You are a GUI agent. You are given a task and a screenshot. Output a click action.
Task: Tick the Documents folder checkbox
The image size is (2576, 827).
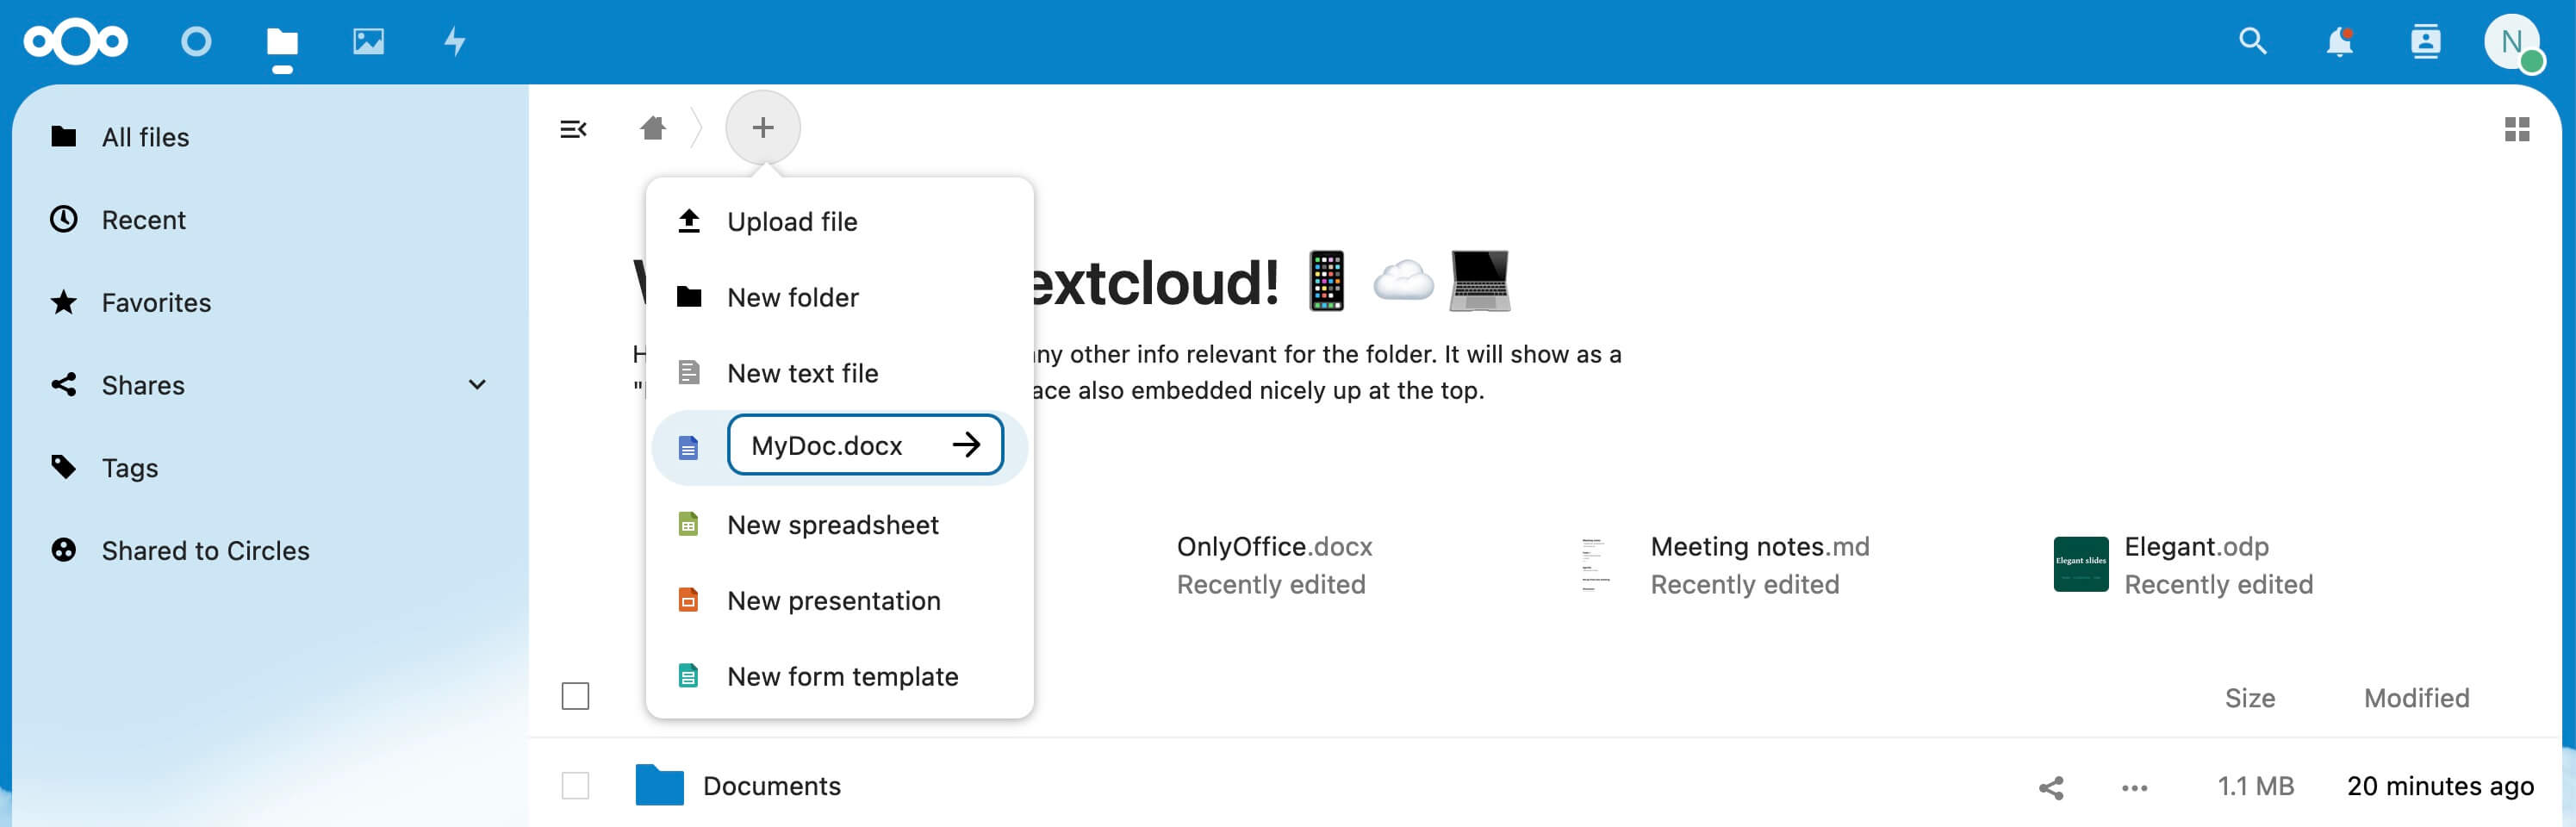(575, 786)
